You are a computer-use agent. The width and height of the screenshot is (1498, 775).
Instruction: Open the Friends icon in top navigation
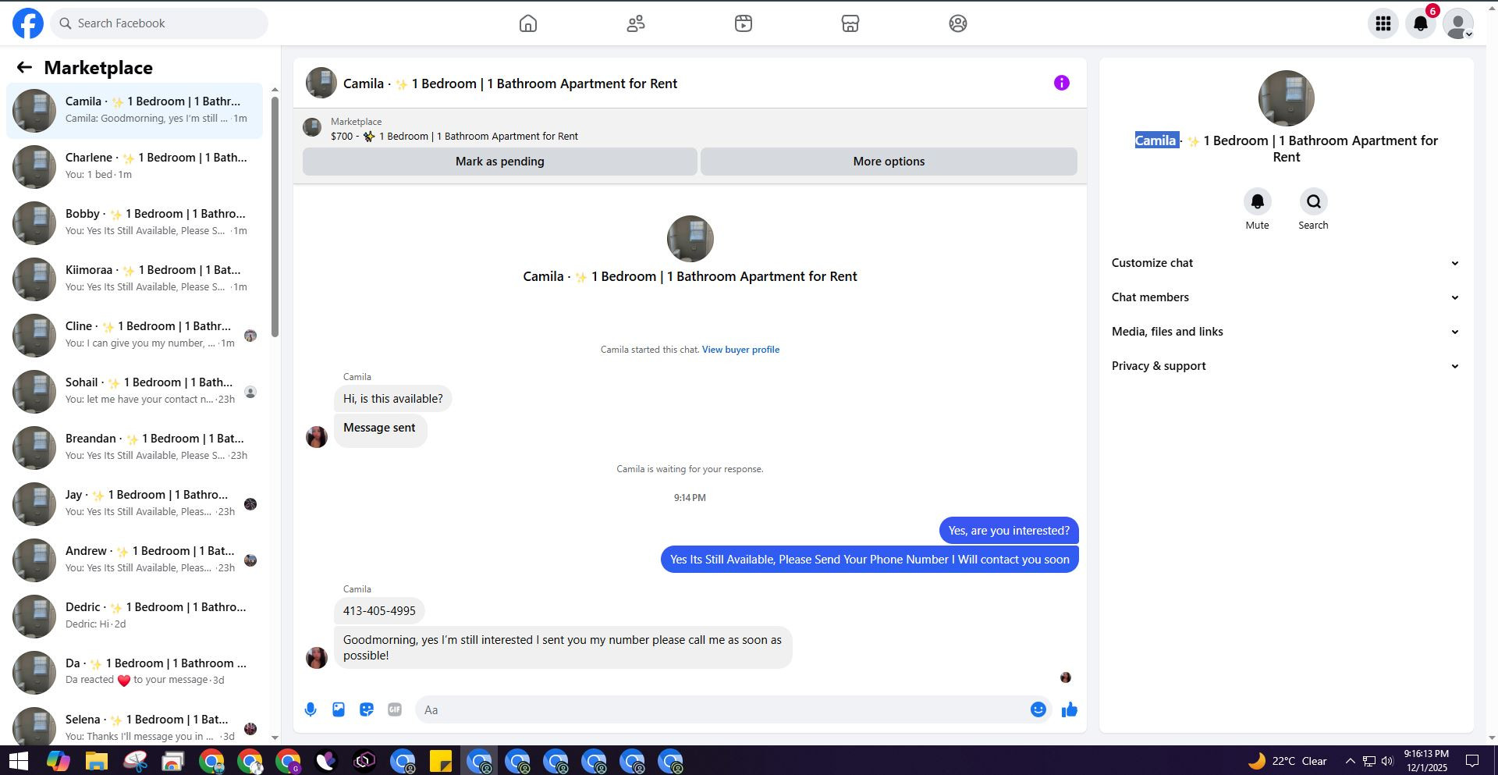[x=636, y=23]
